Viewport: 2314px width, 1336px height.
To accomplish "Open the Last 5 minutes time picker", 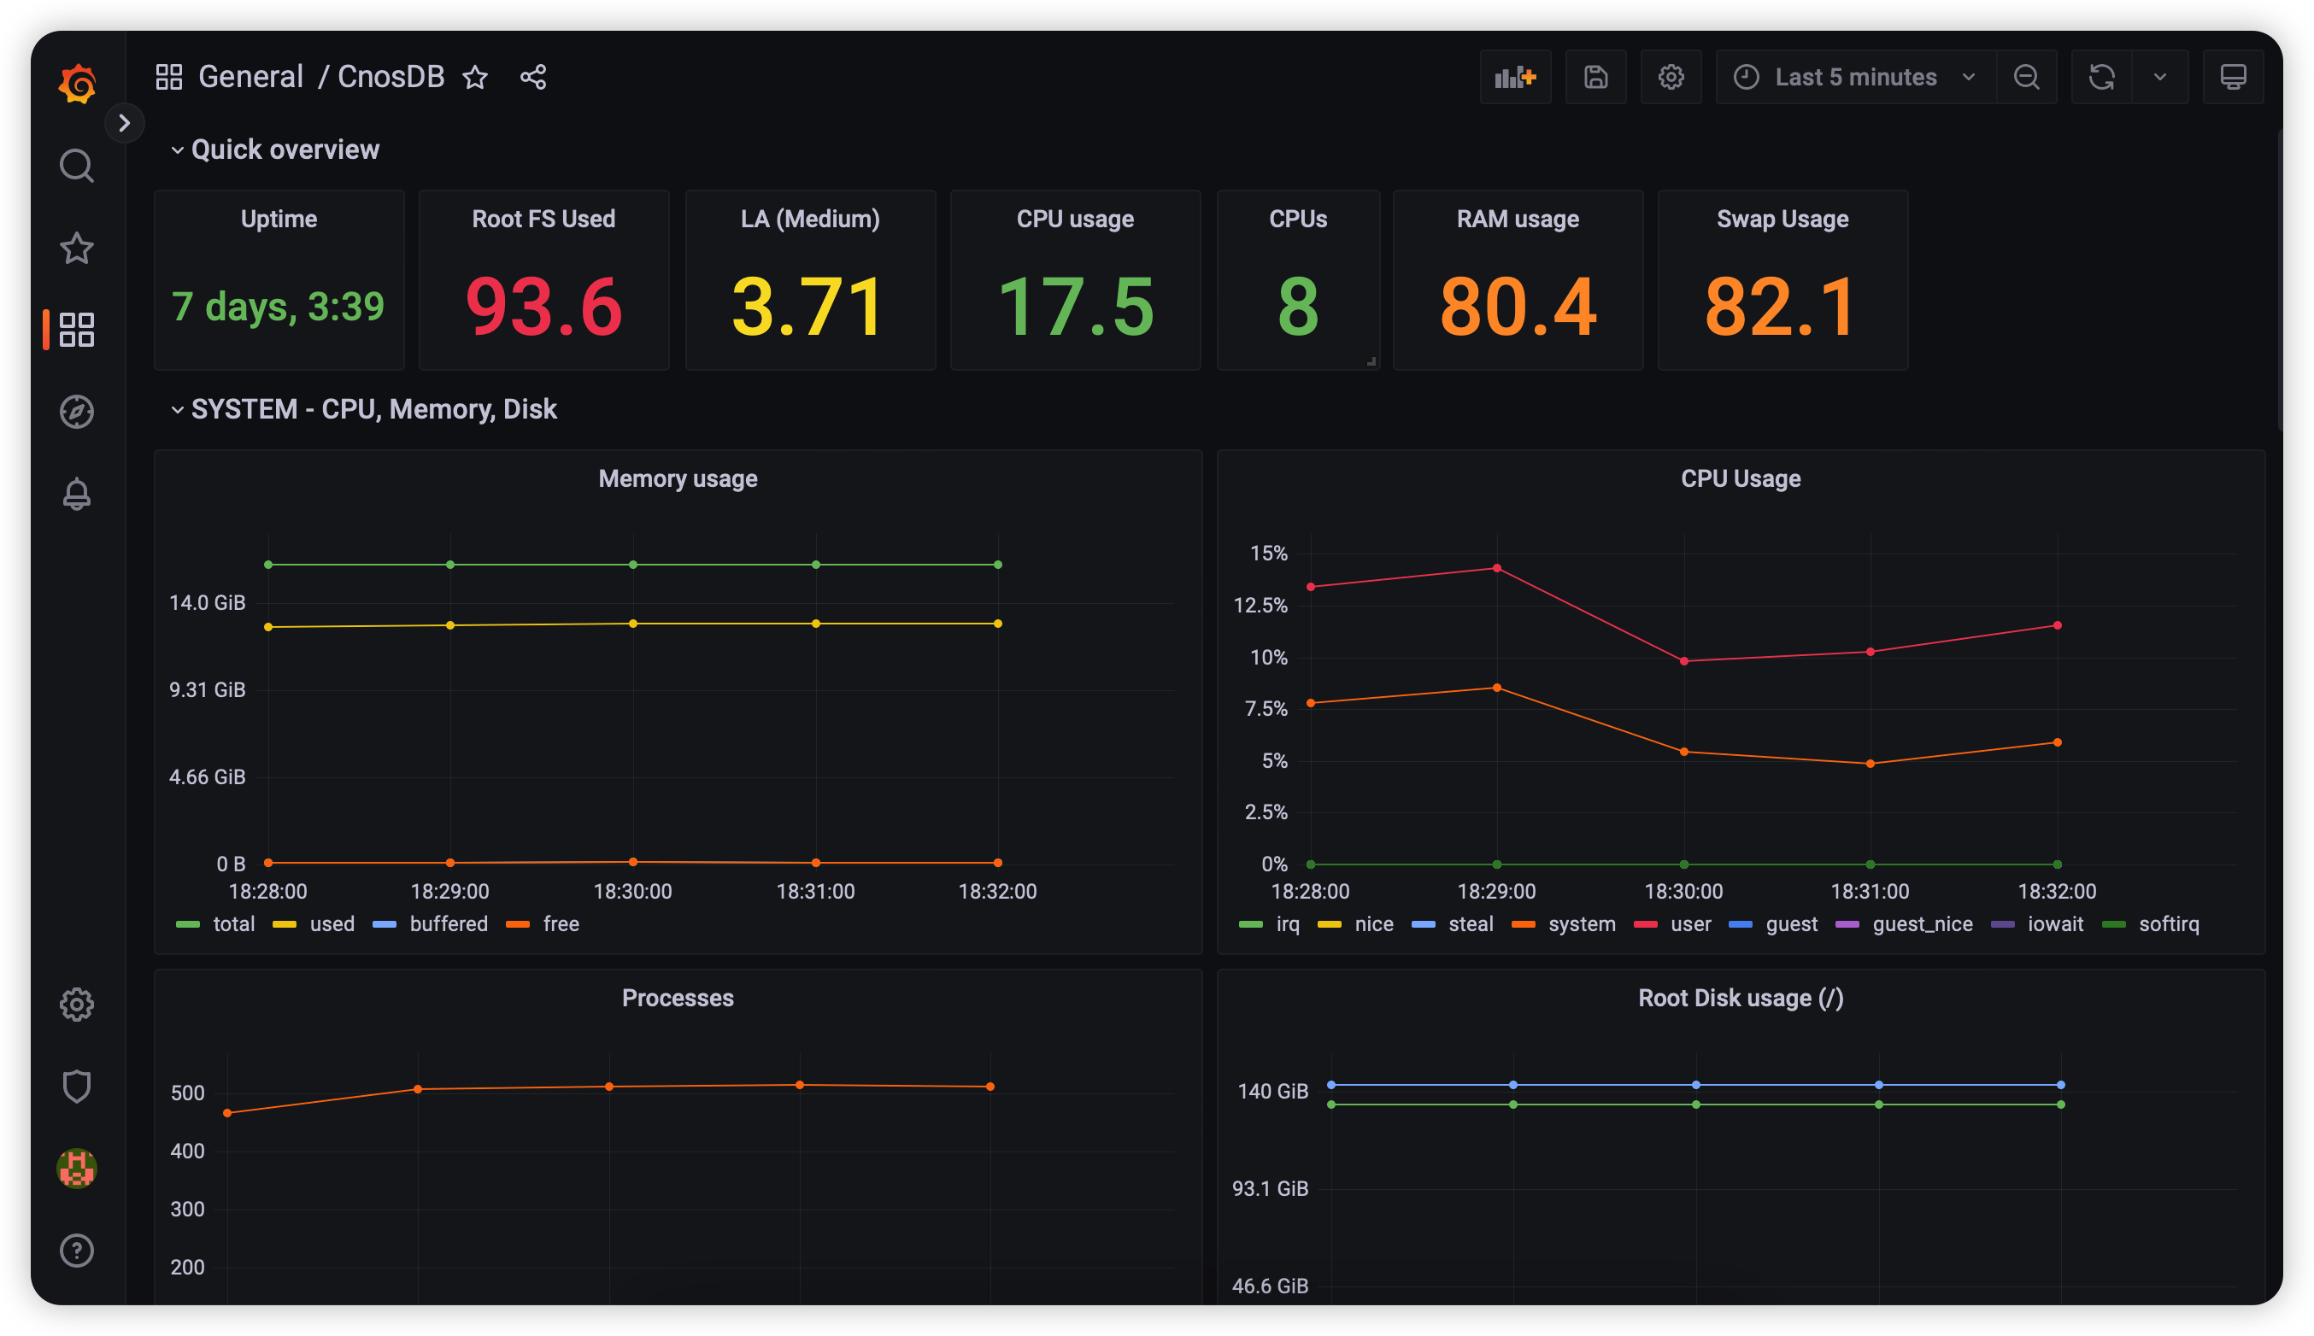I will 1853,77.
